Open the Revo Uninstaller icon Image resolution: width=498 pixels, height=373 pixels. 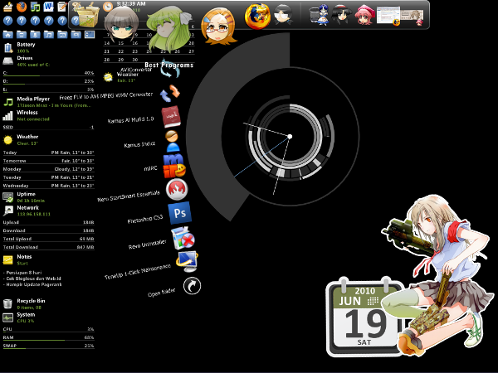click(x=183, y=238)
